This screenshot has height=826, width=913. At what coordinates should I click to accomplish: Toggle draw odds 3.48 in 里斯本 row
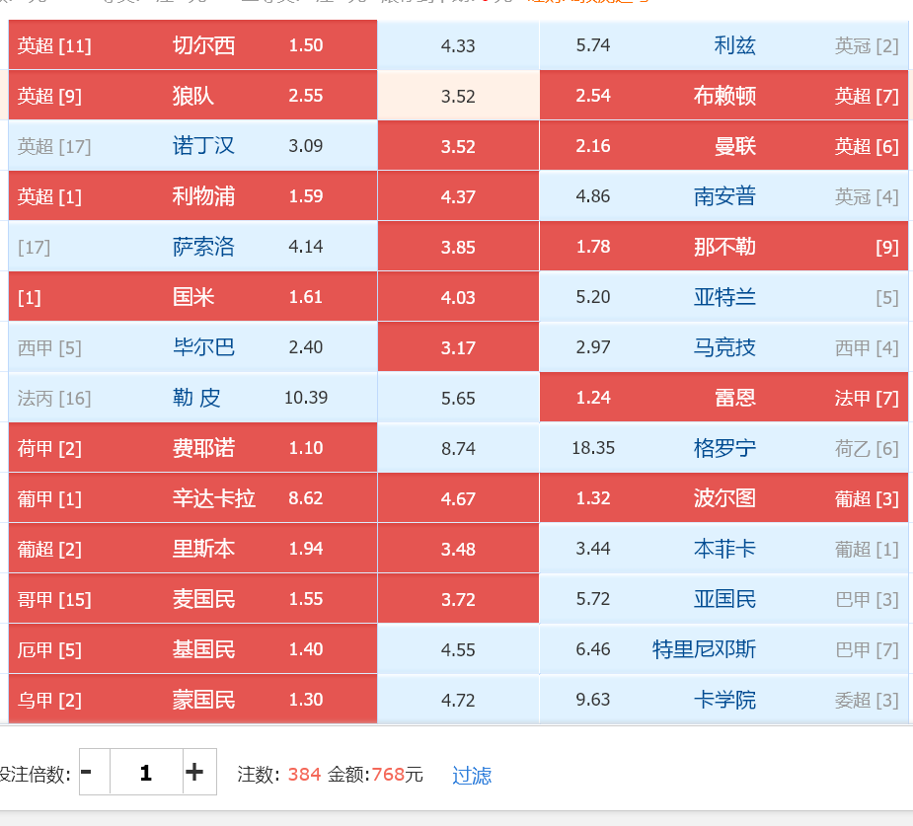click(458, 549)
